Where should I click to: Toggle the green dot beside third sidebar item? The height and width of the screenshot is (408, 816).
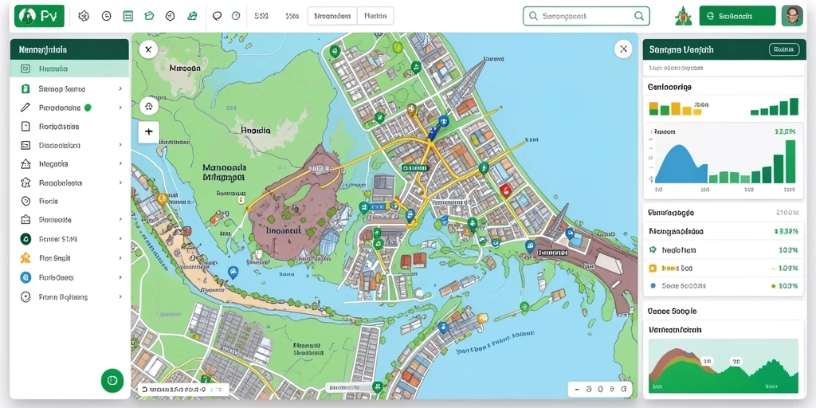click(88, 108)
